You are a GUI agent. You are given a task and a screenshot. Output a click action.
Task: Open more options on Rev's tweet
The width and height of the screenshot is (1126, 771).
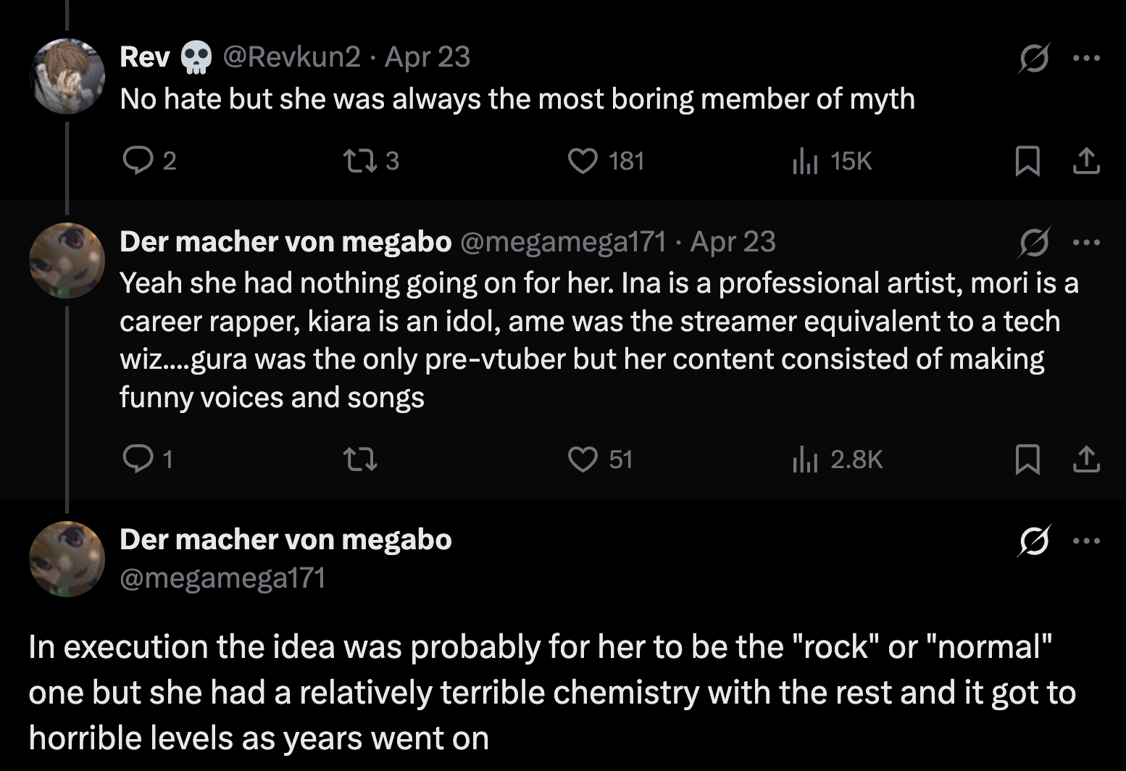pyautogui.click(x=1086, y=58)
